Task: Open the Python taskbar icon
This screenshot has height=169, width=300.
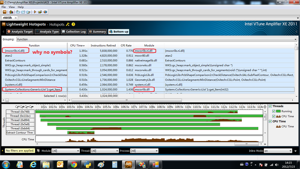Action: point(87,164)
